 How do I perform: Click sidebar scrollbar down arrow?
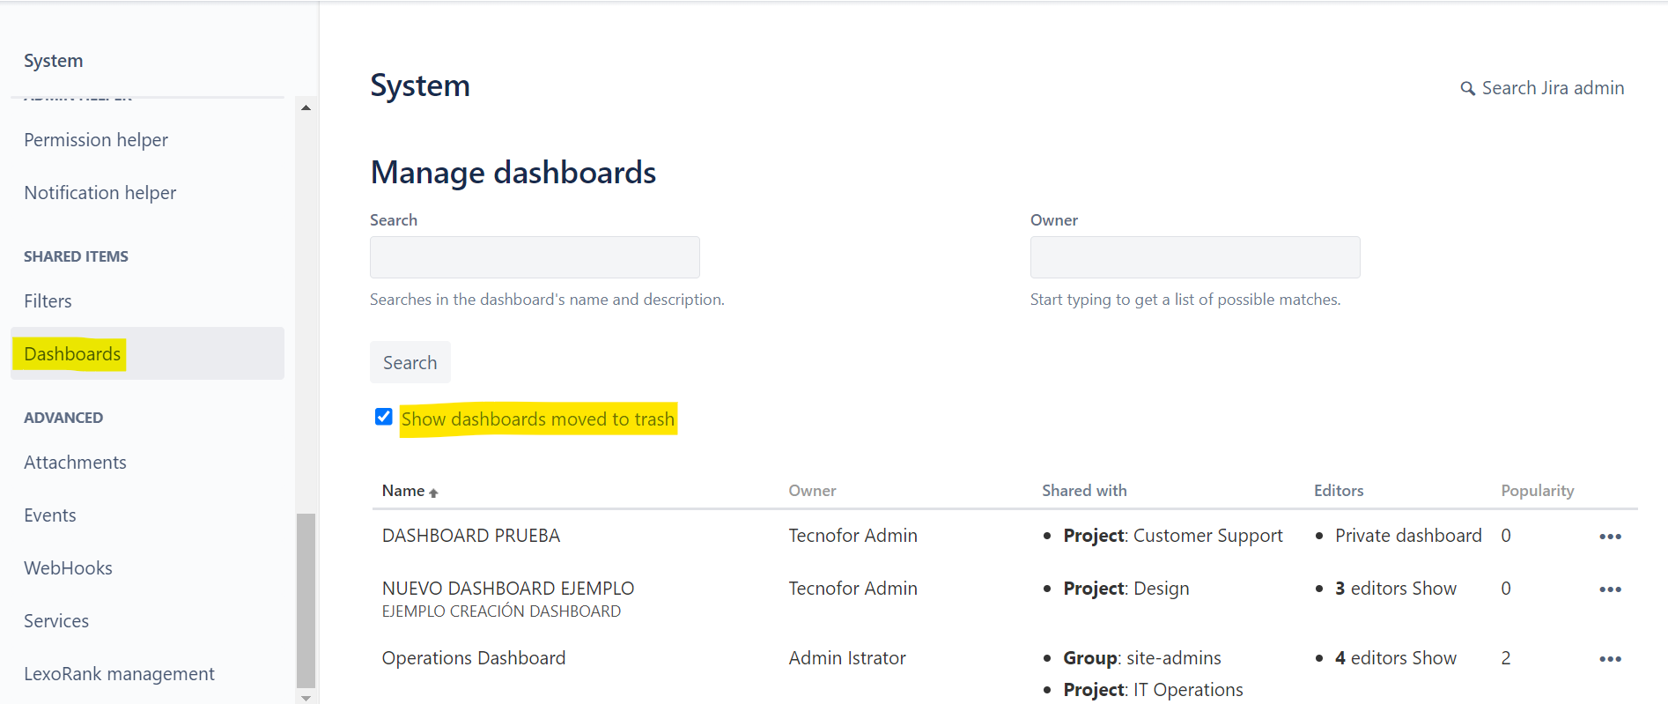pyautogui.click(x=306, y=698)
